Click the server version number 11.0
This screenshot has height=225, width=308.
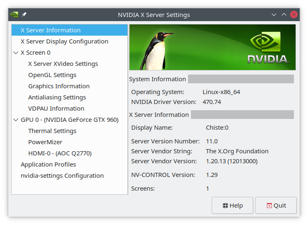click(x=212, y=141)
